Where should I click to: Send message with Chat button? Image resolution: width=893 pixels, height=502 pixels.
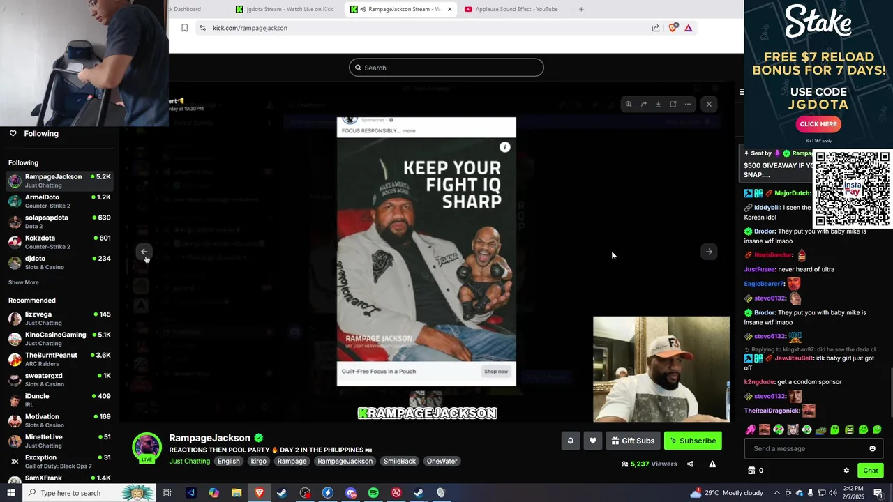click(870, 471)
